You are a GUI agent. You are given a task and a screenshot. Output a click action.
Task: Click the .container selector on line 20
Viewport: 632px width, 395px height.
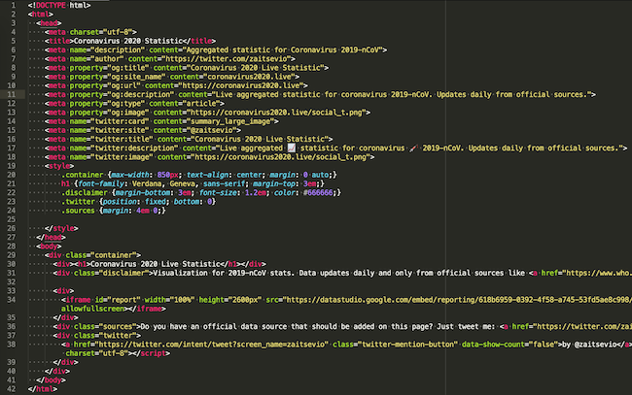83,175
